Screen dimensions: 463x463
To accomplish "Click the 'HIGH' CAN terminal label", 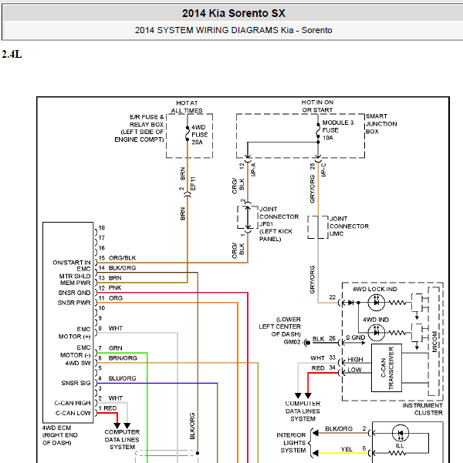I will click(355, 359).
